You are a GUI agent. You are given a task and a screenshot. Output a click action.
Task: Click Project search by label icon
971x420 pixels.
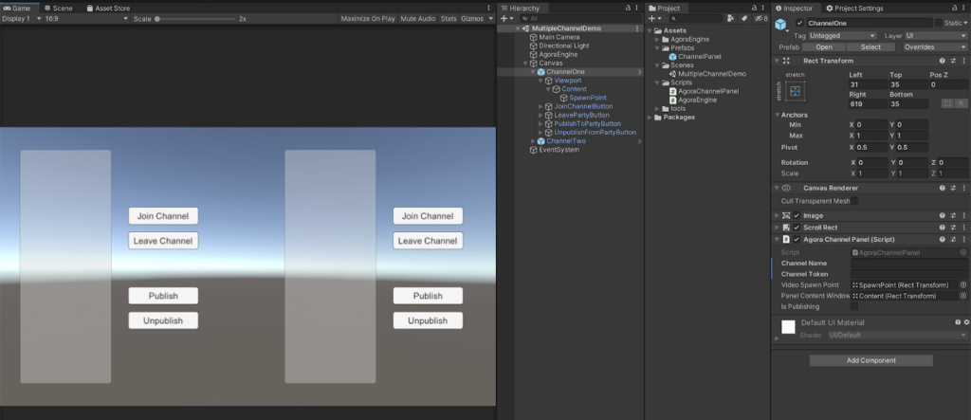pos(744,19)
